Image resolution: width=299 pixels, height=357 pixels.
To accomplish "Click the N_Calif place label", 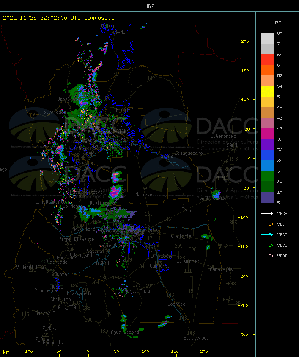I will [125, 110].
